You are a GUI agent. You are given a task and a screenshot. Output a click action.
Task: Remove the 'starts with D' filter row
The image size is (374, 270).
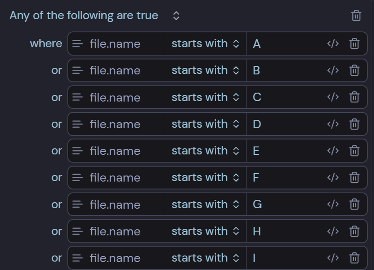[x=354, y=124]
